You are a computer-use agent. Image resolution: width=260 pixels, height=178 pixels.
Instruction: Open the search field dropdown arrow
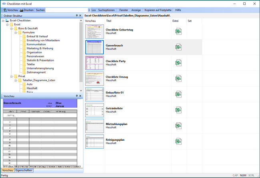[x=89, y=10]
